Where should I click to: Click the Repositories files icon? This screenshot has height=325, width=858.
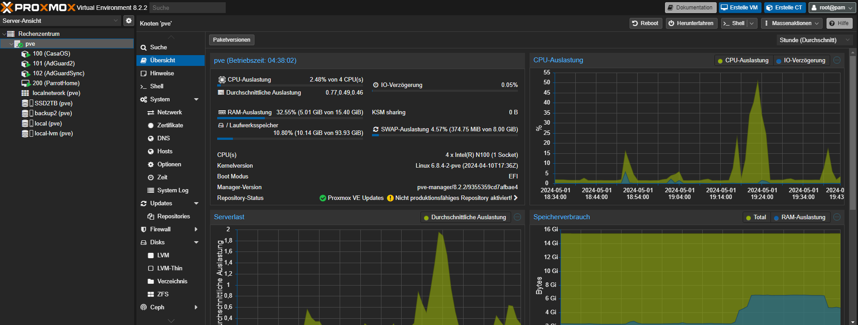[x=151, y=217]
